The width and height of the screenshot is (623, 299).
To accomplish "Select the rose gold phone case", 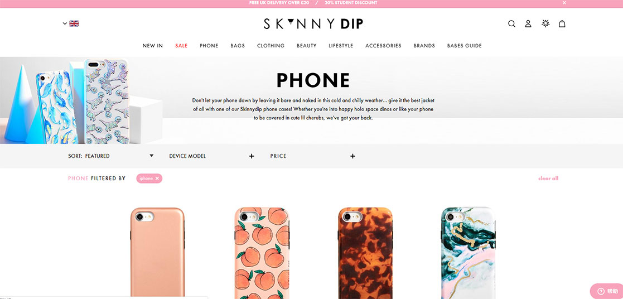I will pos(157,253).
